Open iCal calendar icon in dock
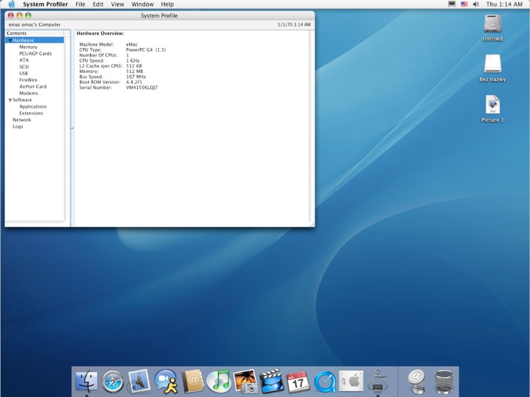 (x=298, y=381)
